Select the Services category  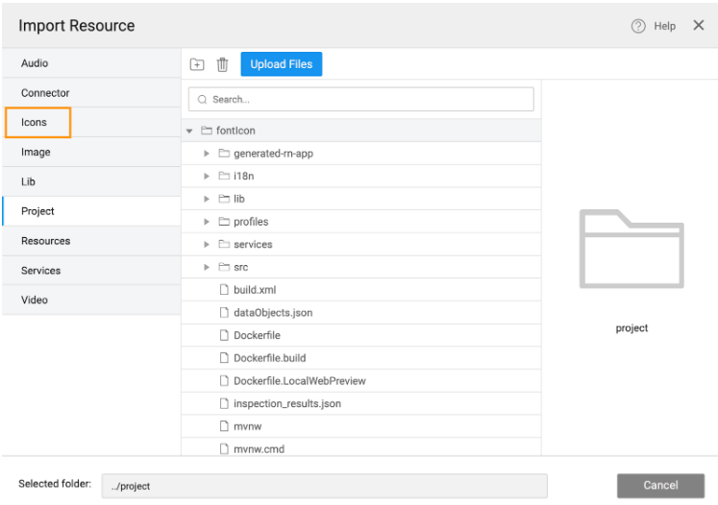point(40,271)
